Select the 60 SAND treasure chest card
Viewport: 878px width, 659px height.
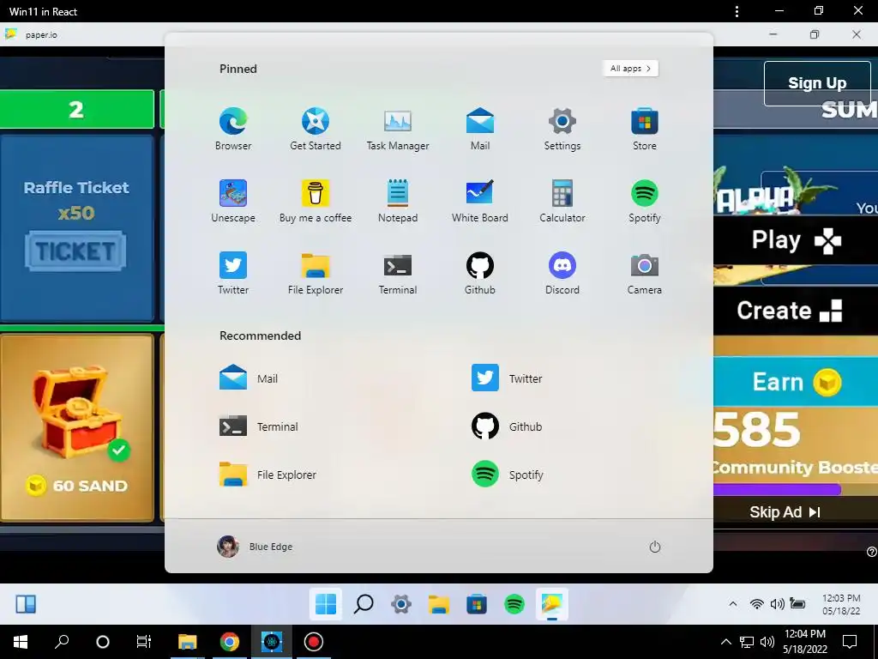click(77, 428)
